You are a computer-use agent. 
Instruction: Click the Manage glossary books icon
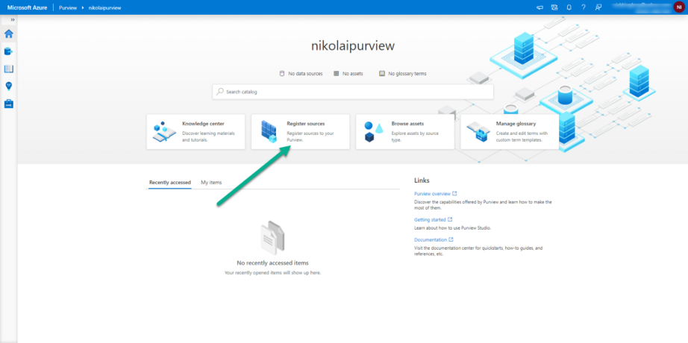(478, 131)
